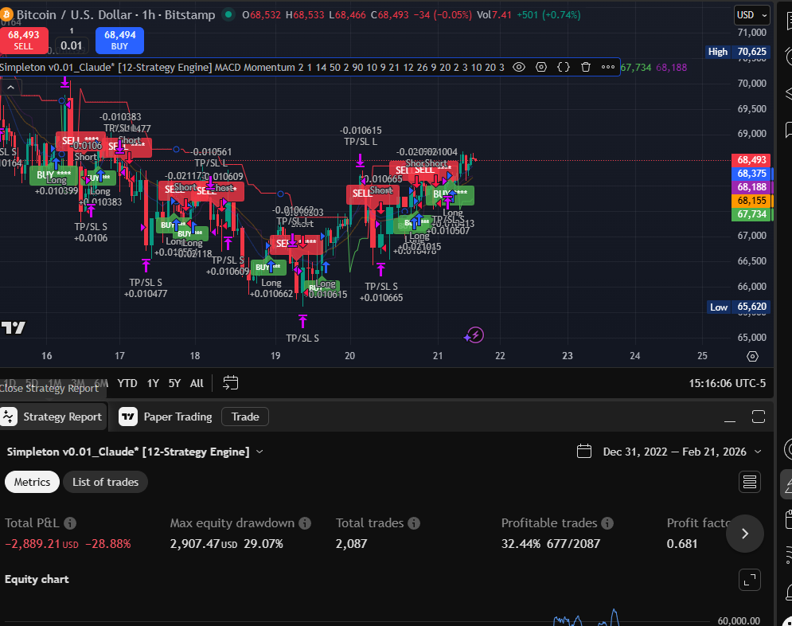Expand the Equity chart to fullscreen

(x=749, y=579)
